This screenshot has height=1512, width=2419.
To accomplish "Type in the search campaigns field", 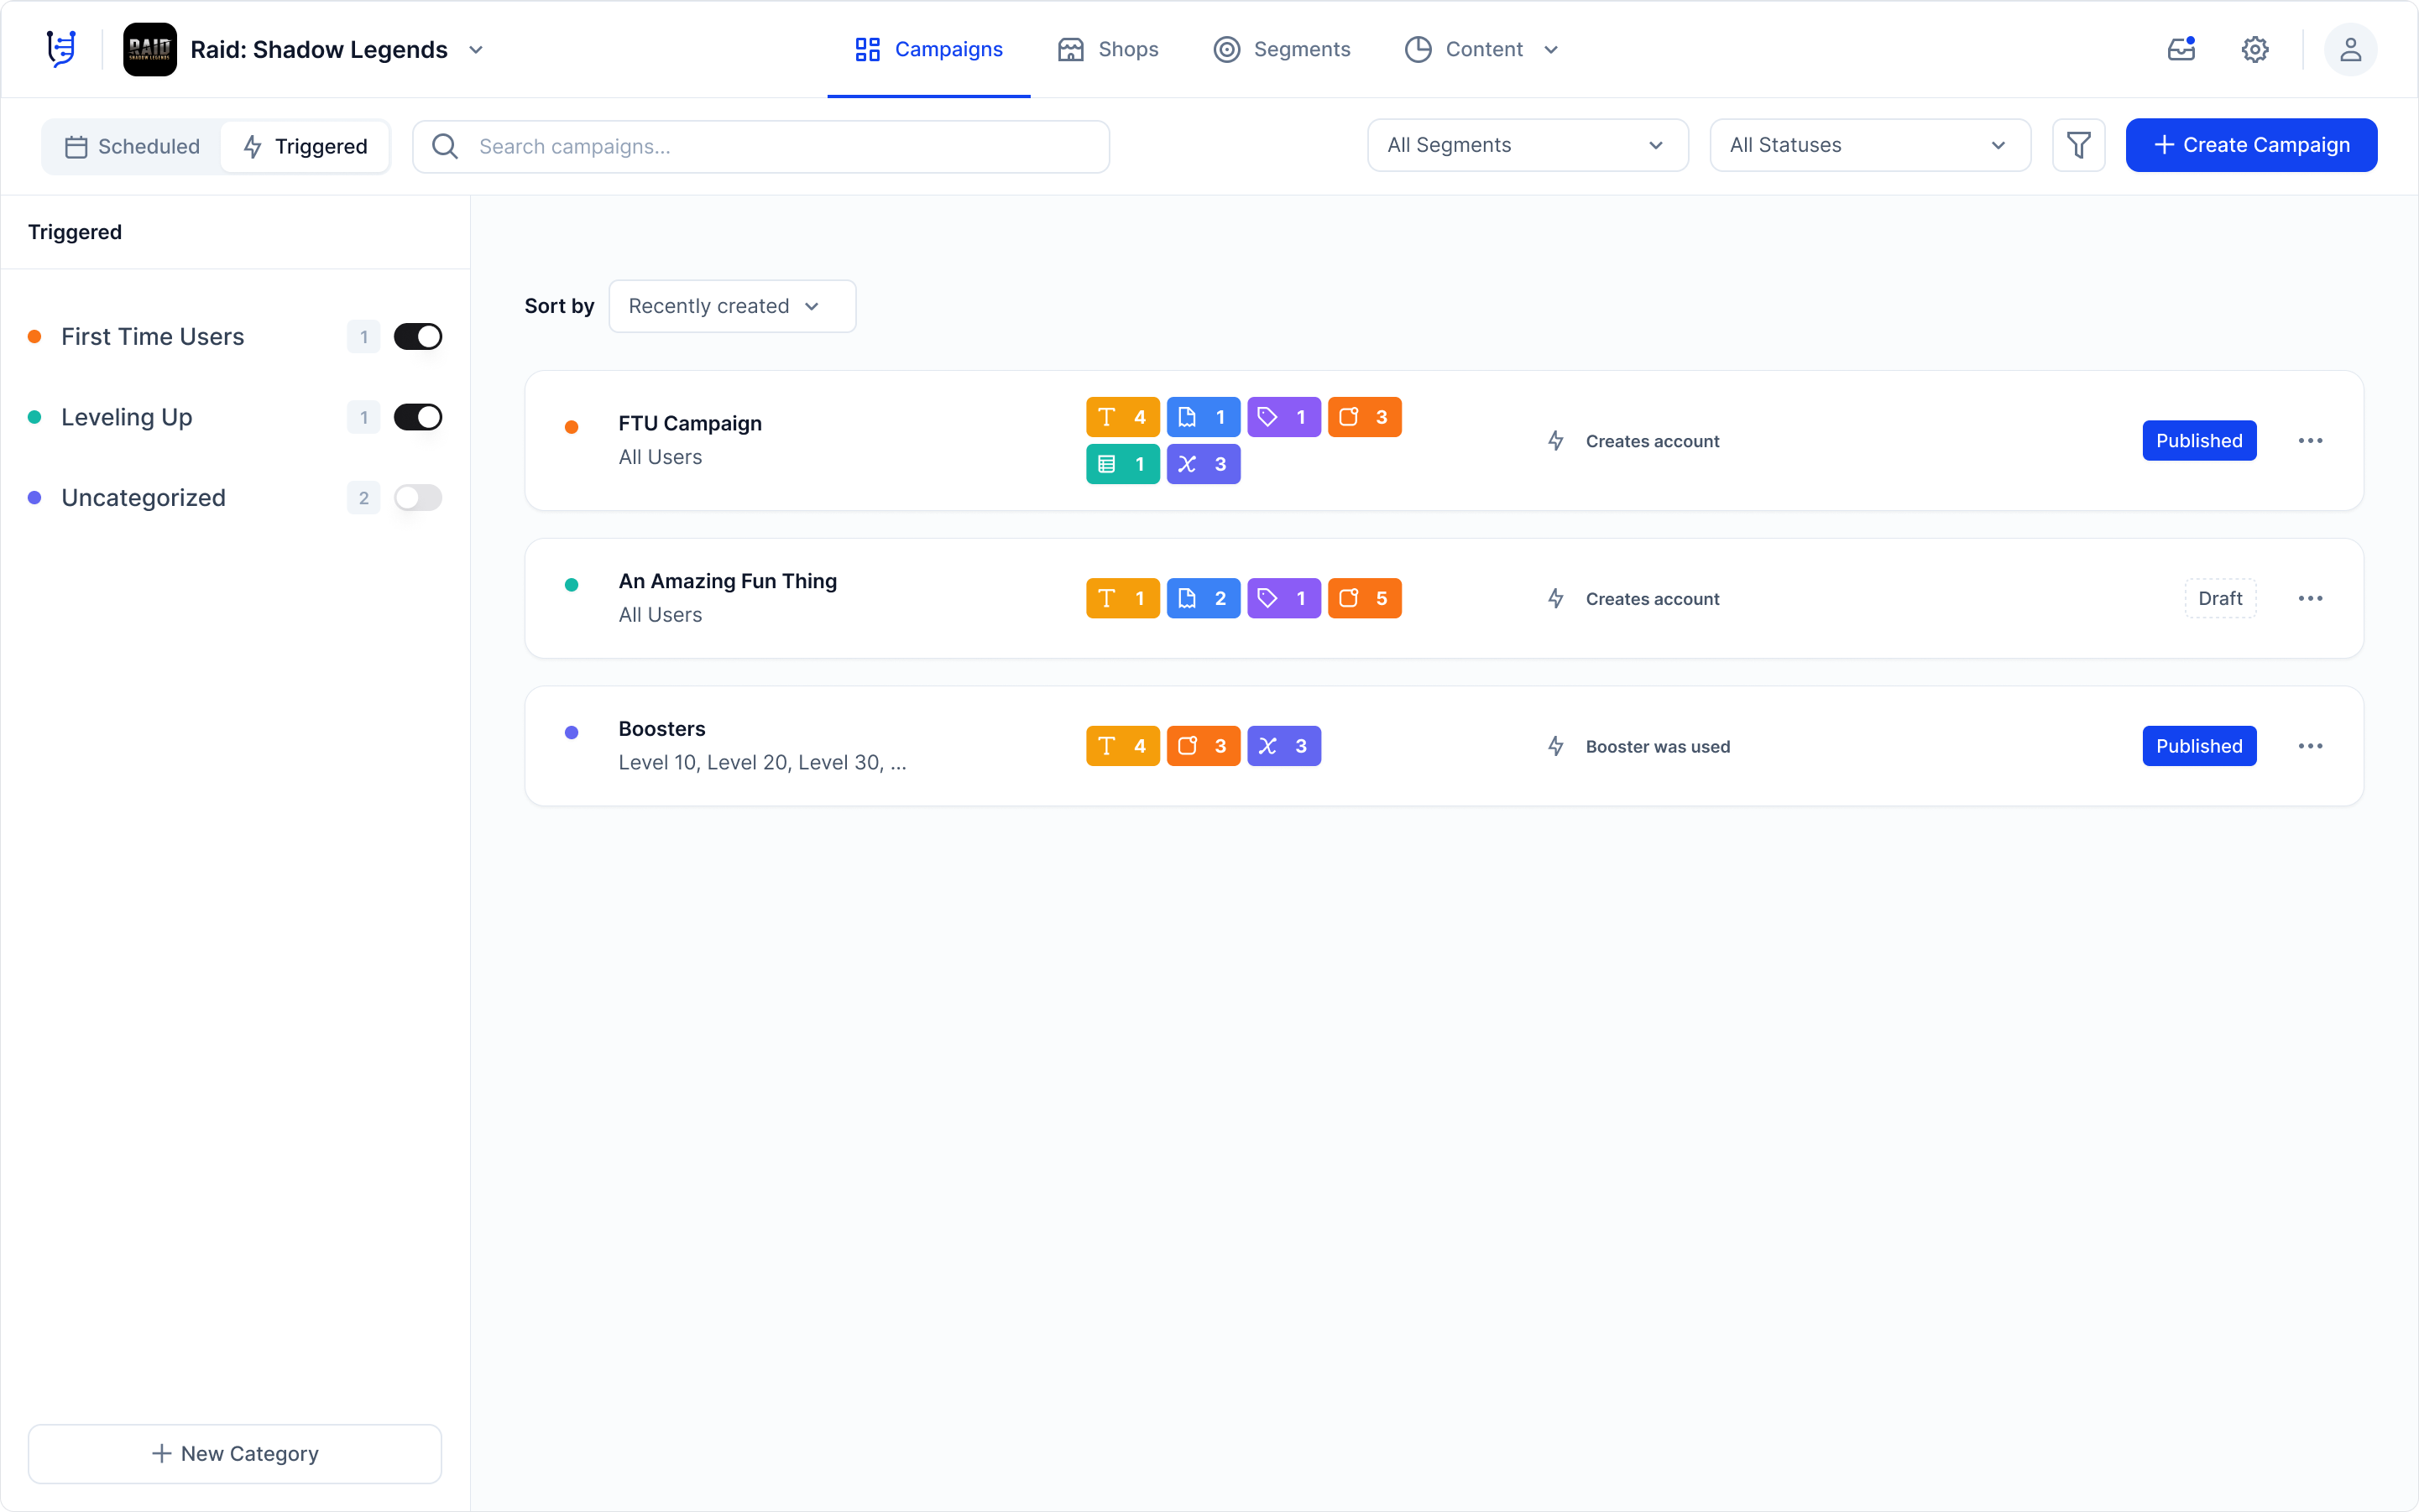I will tap(760, 146).
